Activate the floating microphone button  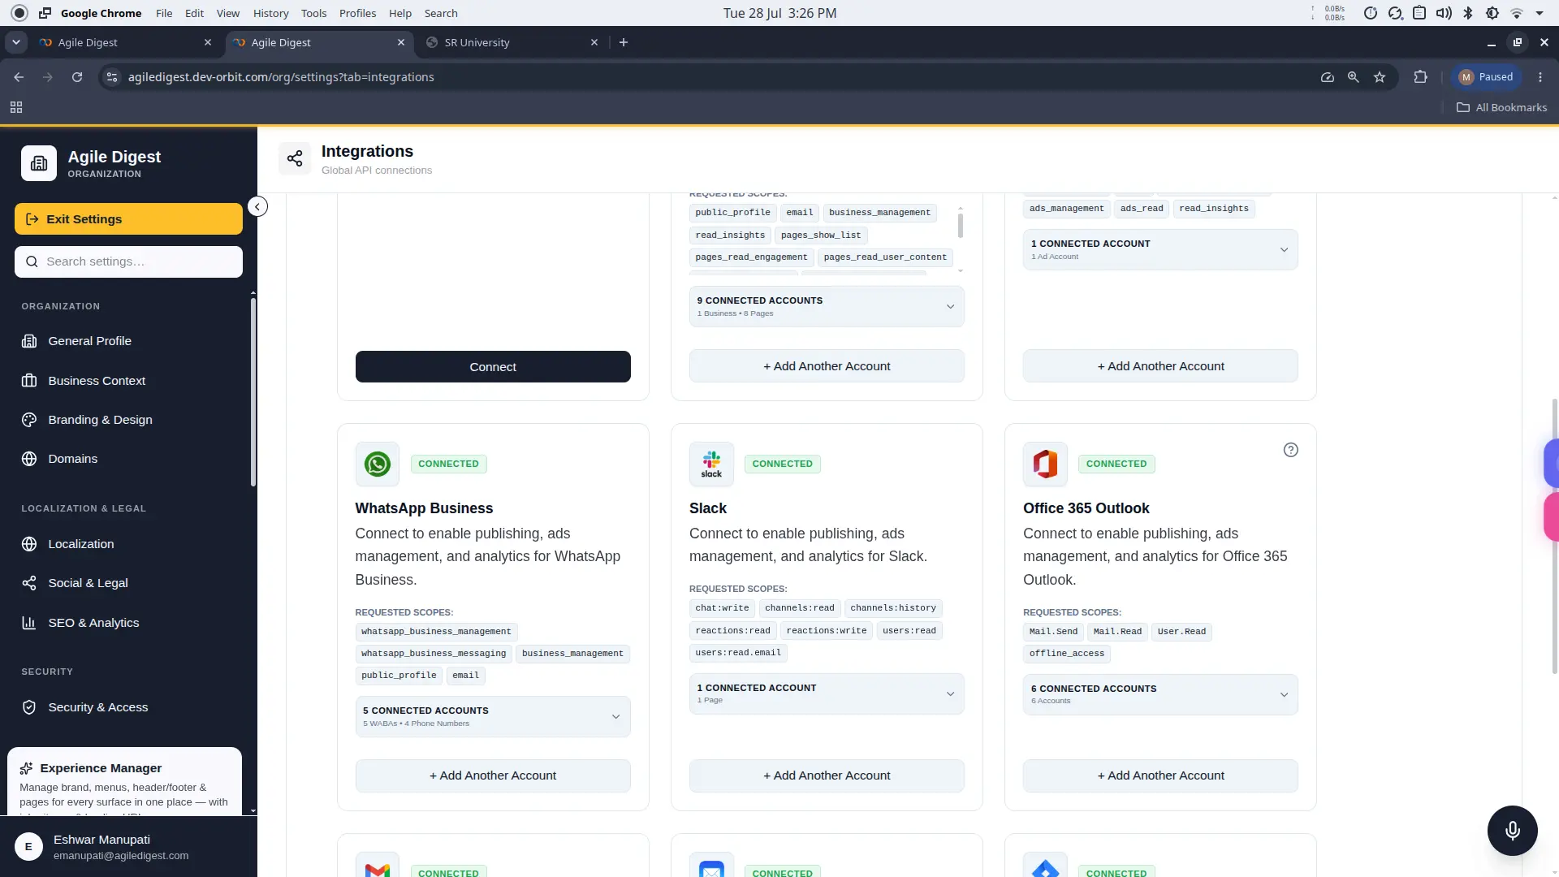tap(1512, 830)
